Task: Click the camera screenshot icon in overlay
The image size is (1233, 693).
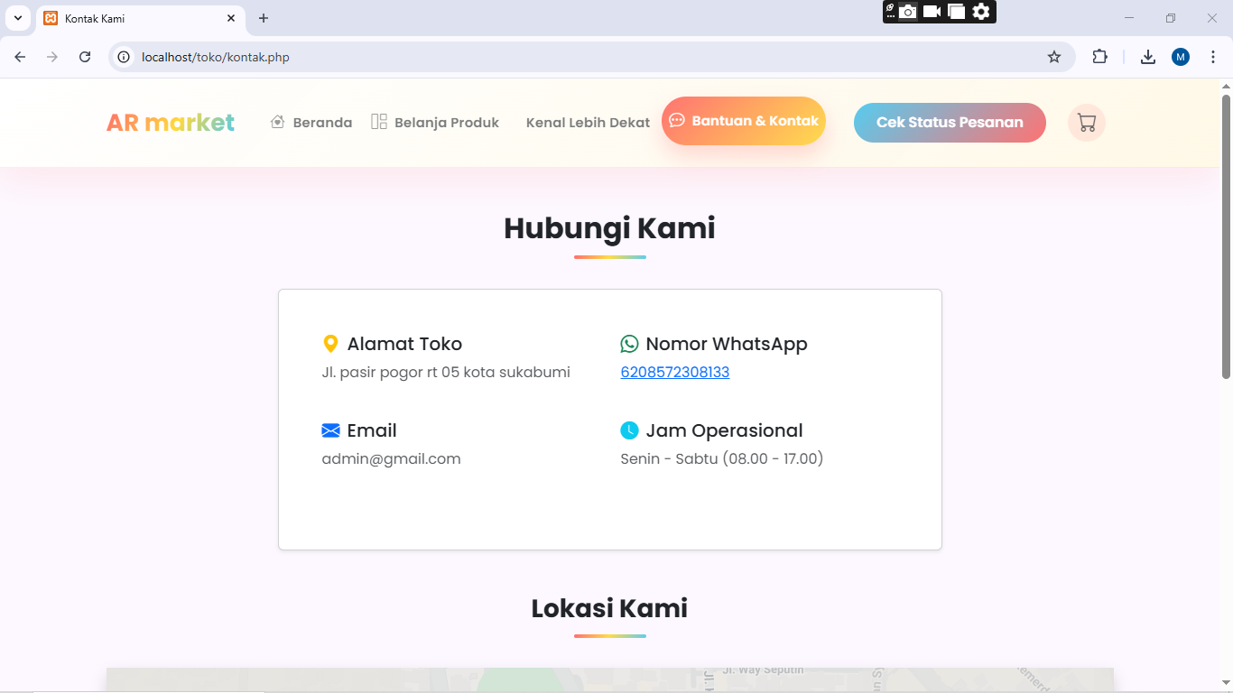Action: 908,12
